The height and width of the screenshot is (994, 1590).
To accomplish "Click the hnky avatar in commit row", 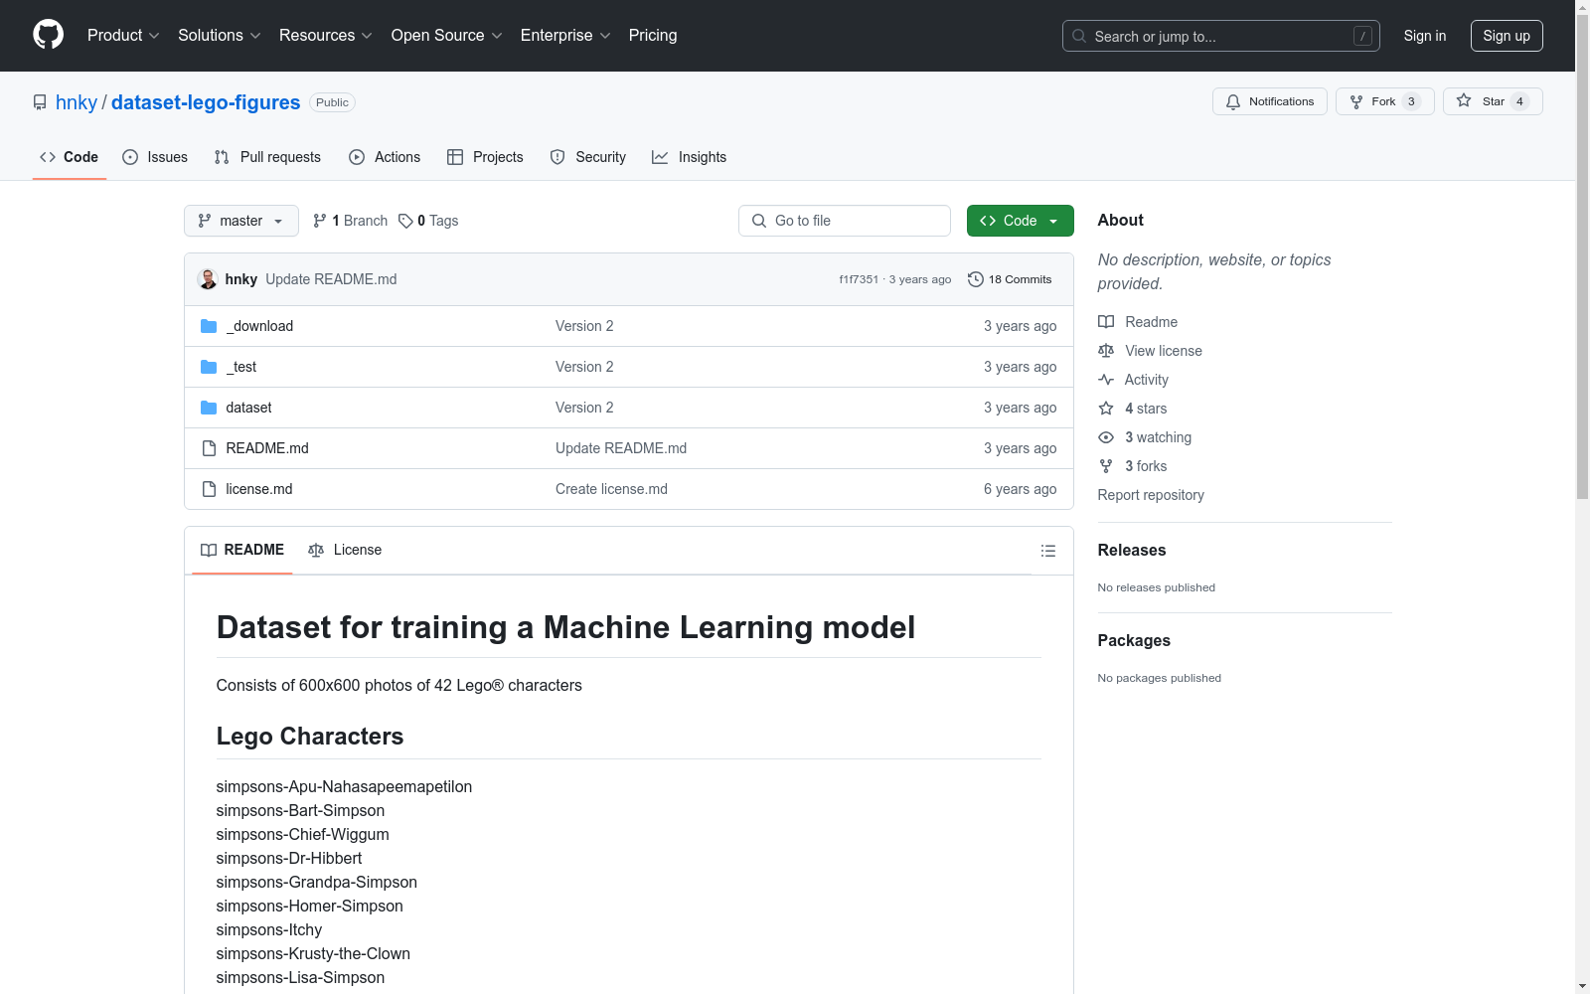I will pos(208,279).
